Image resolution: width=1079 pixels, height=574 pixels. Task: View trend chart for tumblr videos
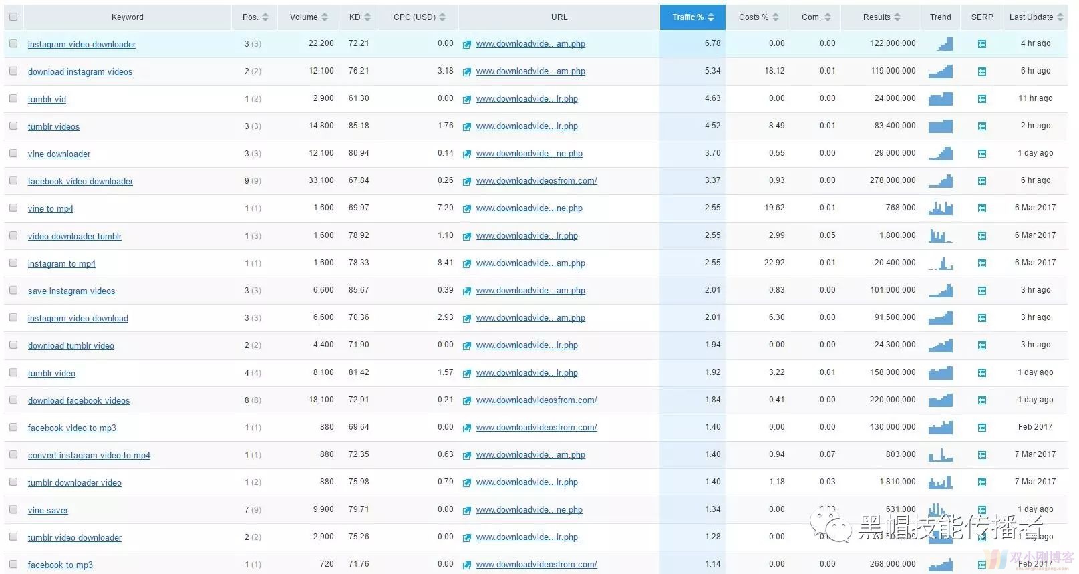[x=941, y=126]
